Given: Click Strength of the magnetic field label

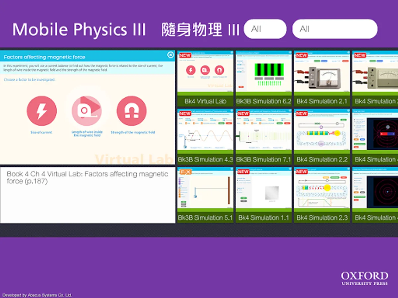Looking at the screenshot, I should click(133, 132).
